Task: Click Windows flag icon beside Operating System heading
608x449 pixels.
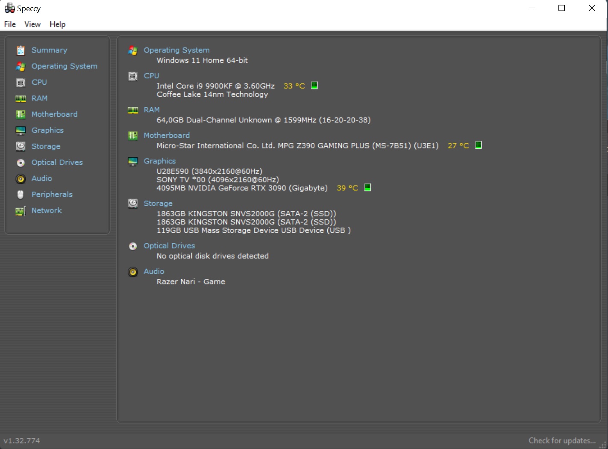Action: click(x=133, y=50)
